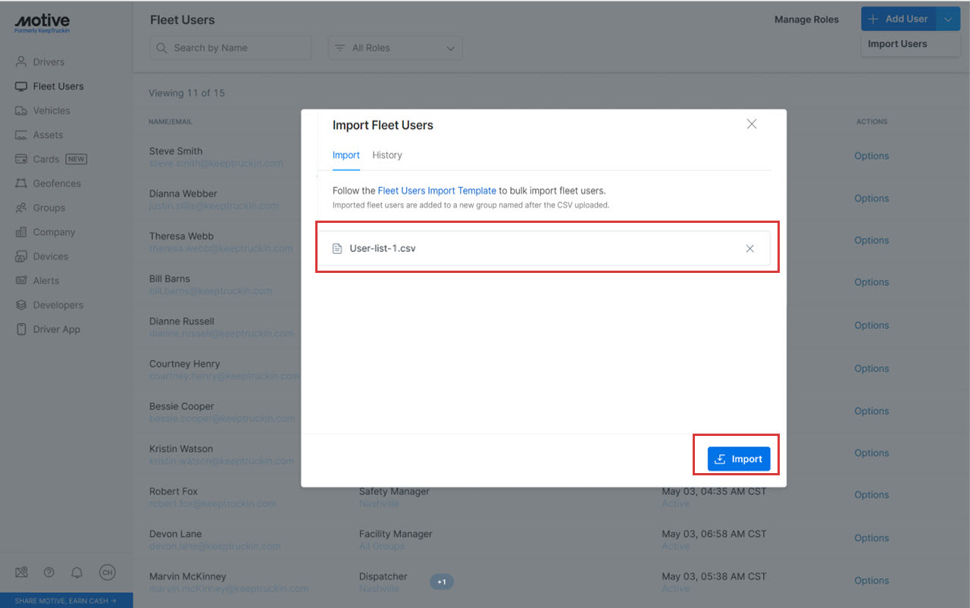Image resolution: width=970 pixels, height=608 pixels.
Task: Click the blue Import button
Action: tap(739, 459)
